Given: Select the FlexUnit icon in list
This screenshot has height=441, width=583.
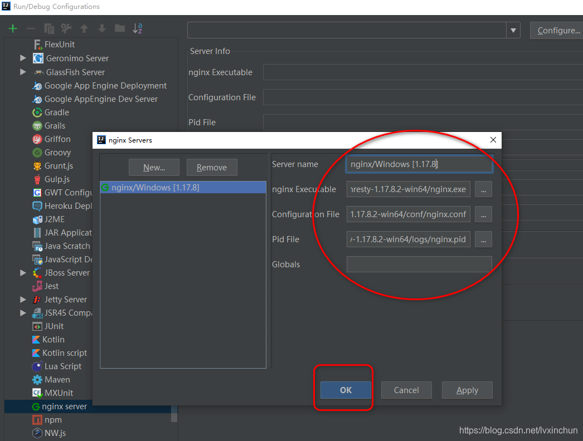Looking at the screenshot, I should pos(38,45).
